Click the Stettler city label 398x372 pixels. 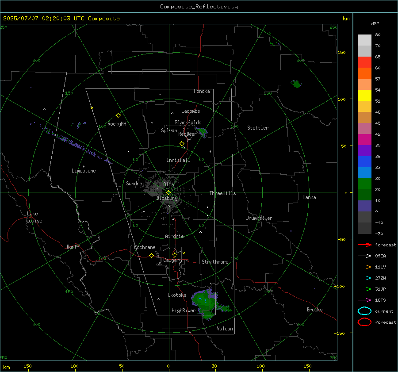[x=258, y=128]
